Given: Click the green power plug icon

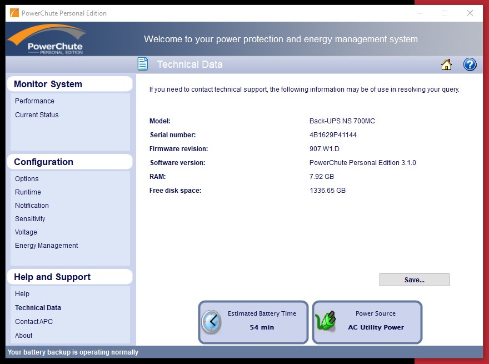Looking at the screenshot, I should click(x=326, y=322).
